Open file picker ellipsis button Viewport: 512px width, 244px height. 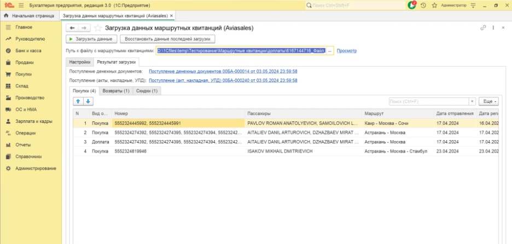click(x=330, y=51)
